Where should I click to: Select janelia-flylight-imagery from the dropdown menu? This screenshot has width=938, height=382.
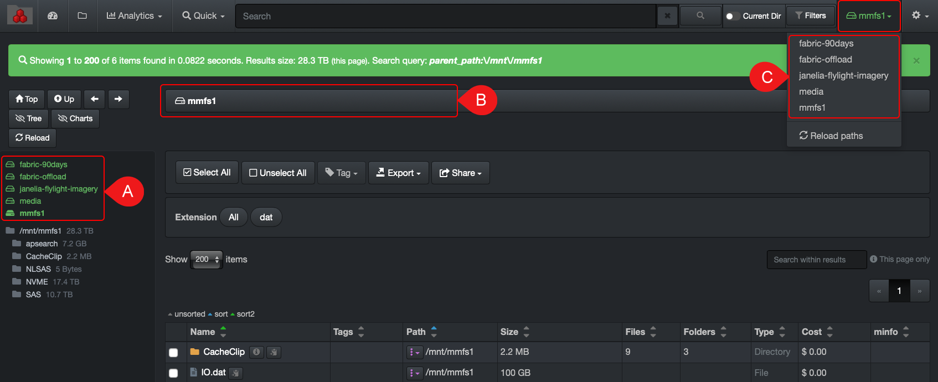click(x=843, y=76)
